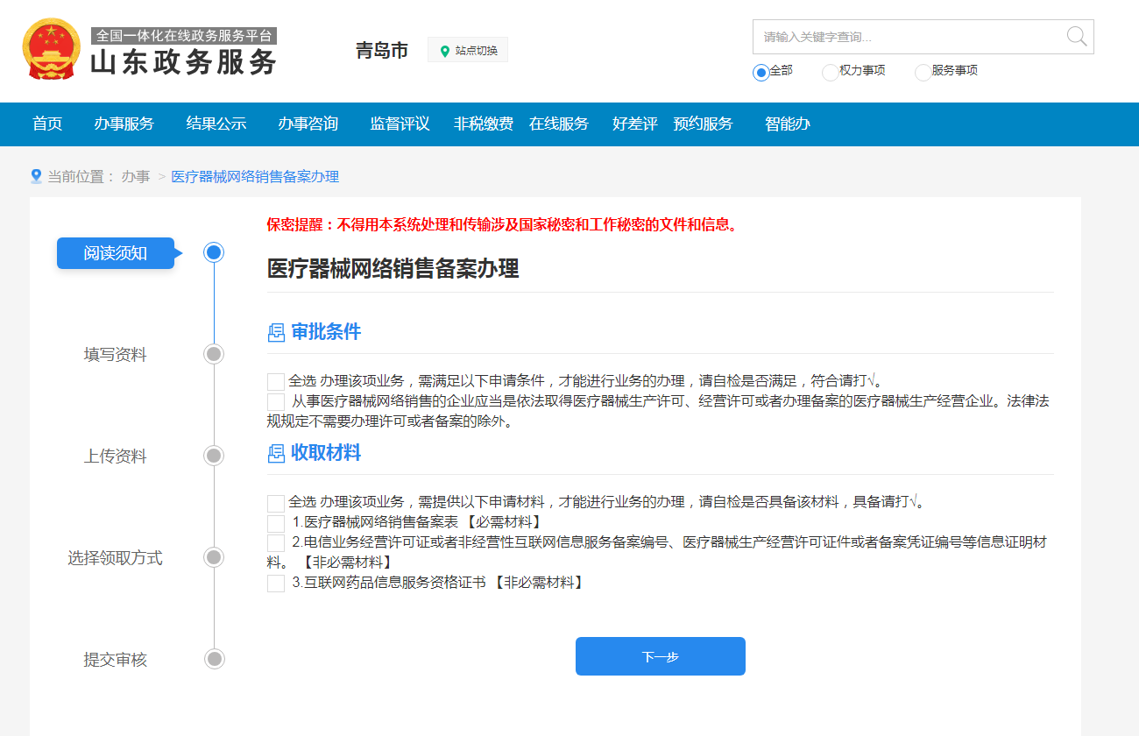1139x736 pixels.
Task: Check the 医疗器械网络销售备案表 material checkbox
Action: pyautogui.click(x=276, y=524)
